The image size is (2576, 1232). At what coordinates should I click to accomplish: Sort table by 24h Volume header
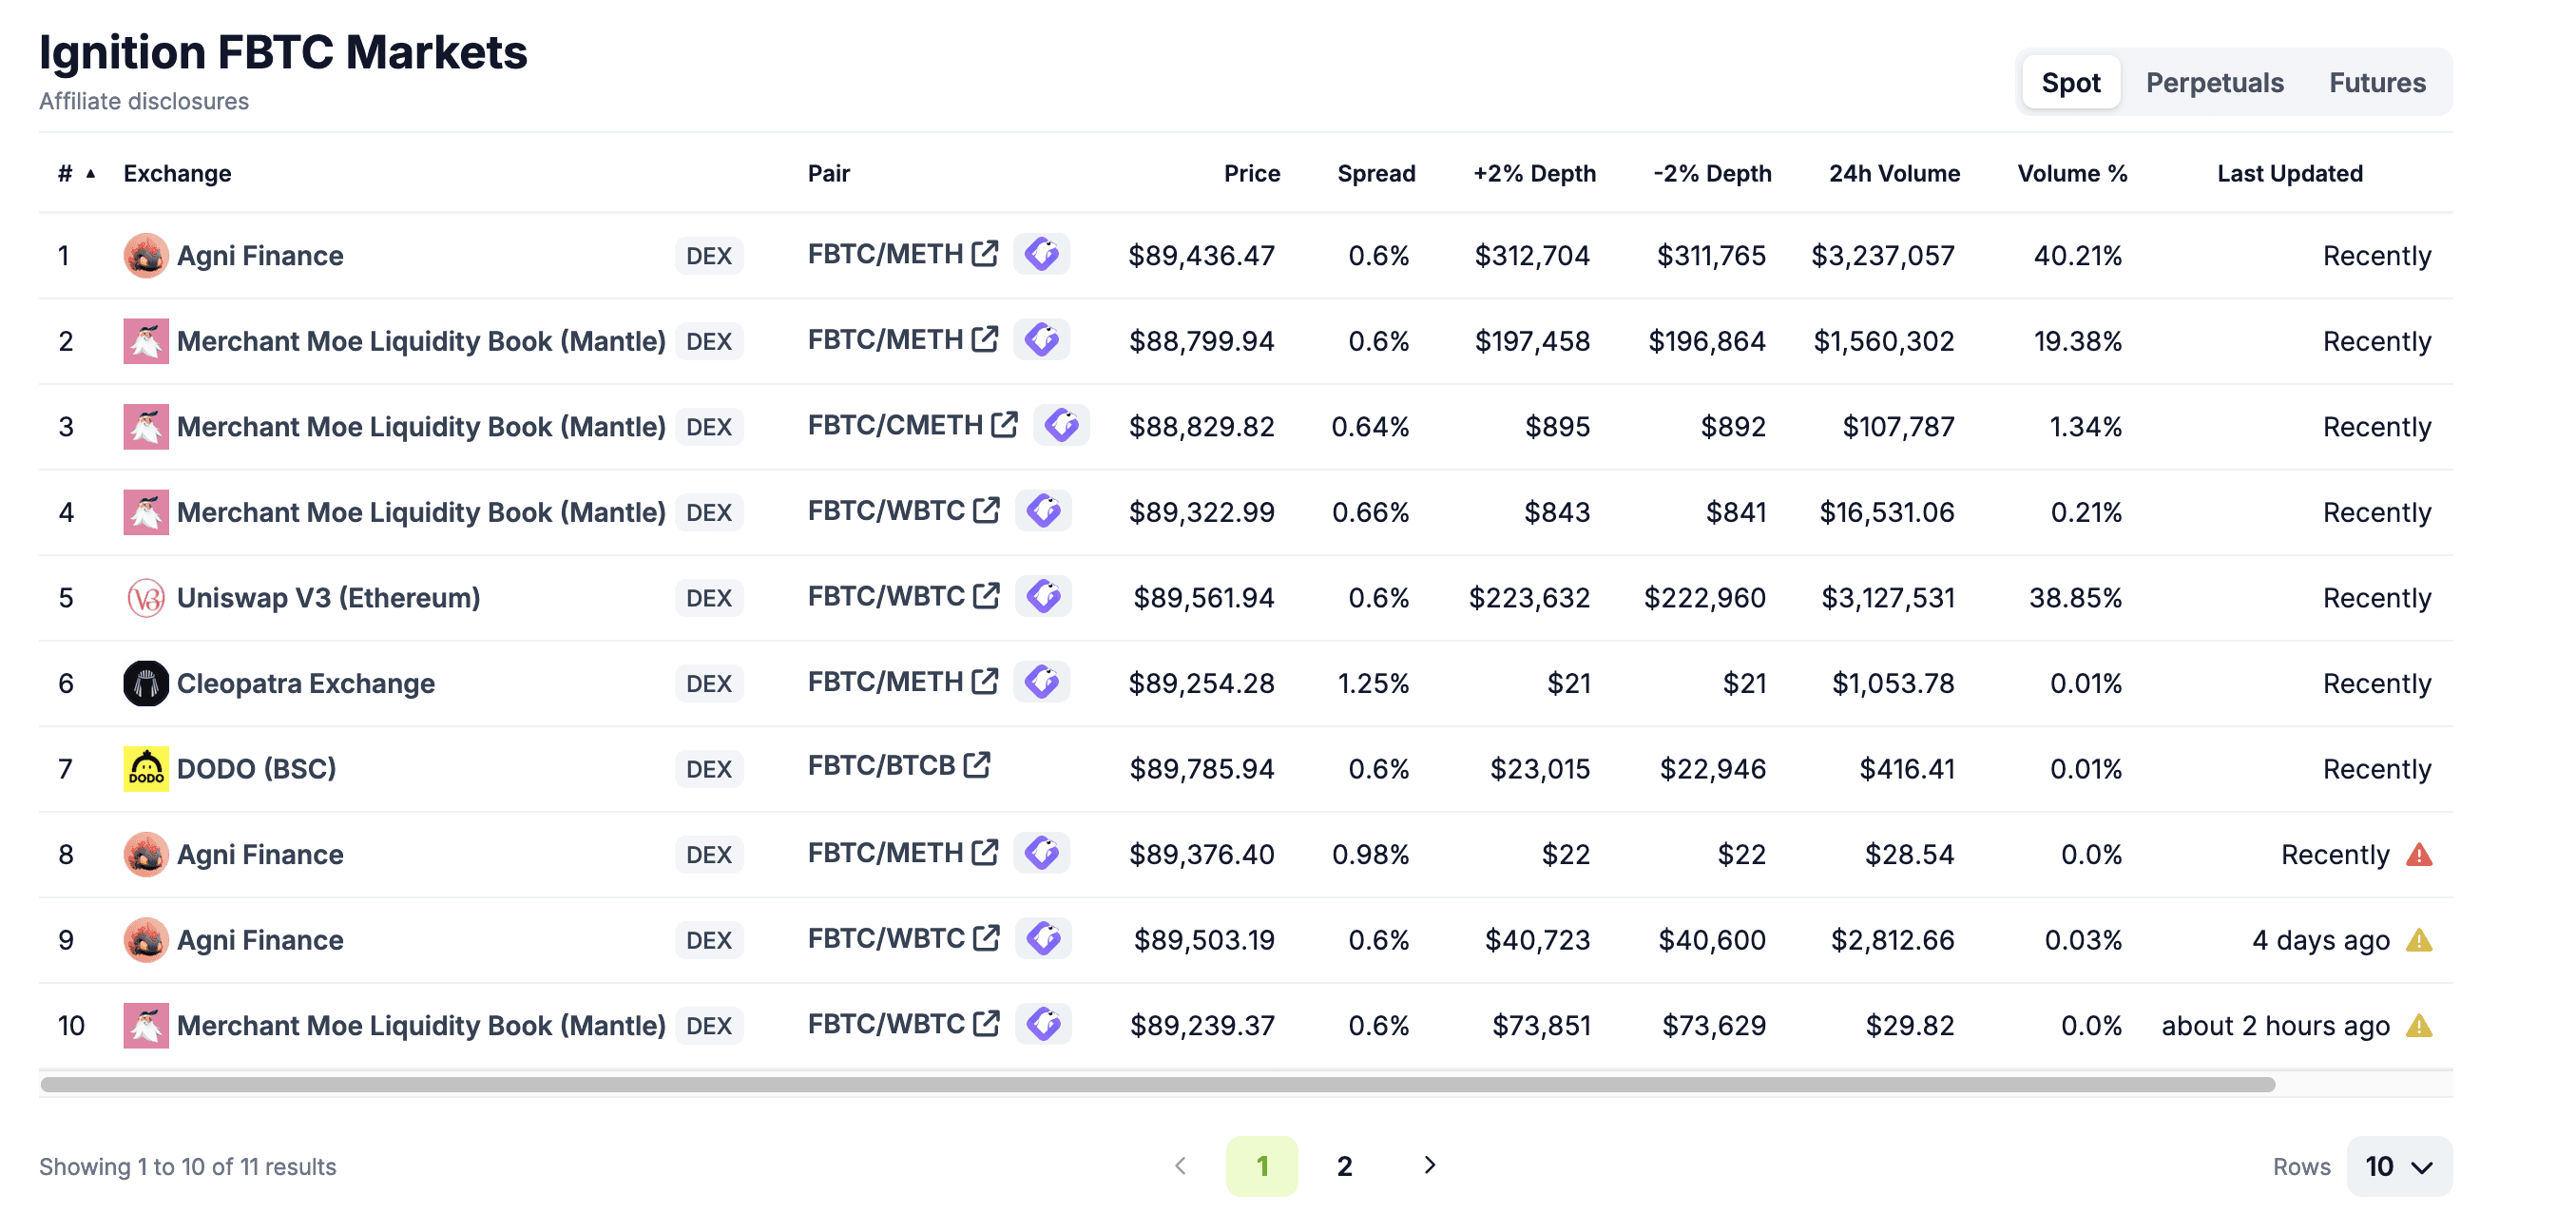coord(1894,174)
